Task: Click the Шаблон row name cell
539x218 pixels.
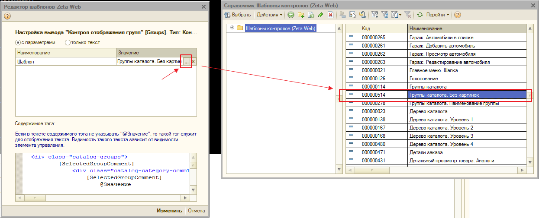Action: 66,62
